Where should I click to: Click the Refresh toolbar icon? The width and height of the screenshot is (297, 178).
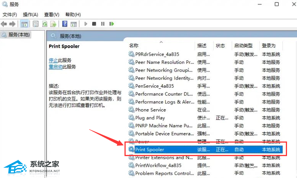tap(45, 24)
